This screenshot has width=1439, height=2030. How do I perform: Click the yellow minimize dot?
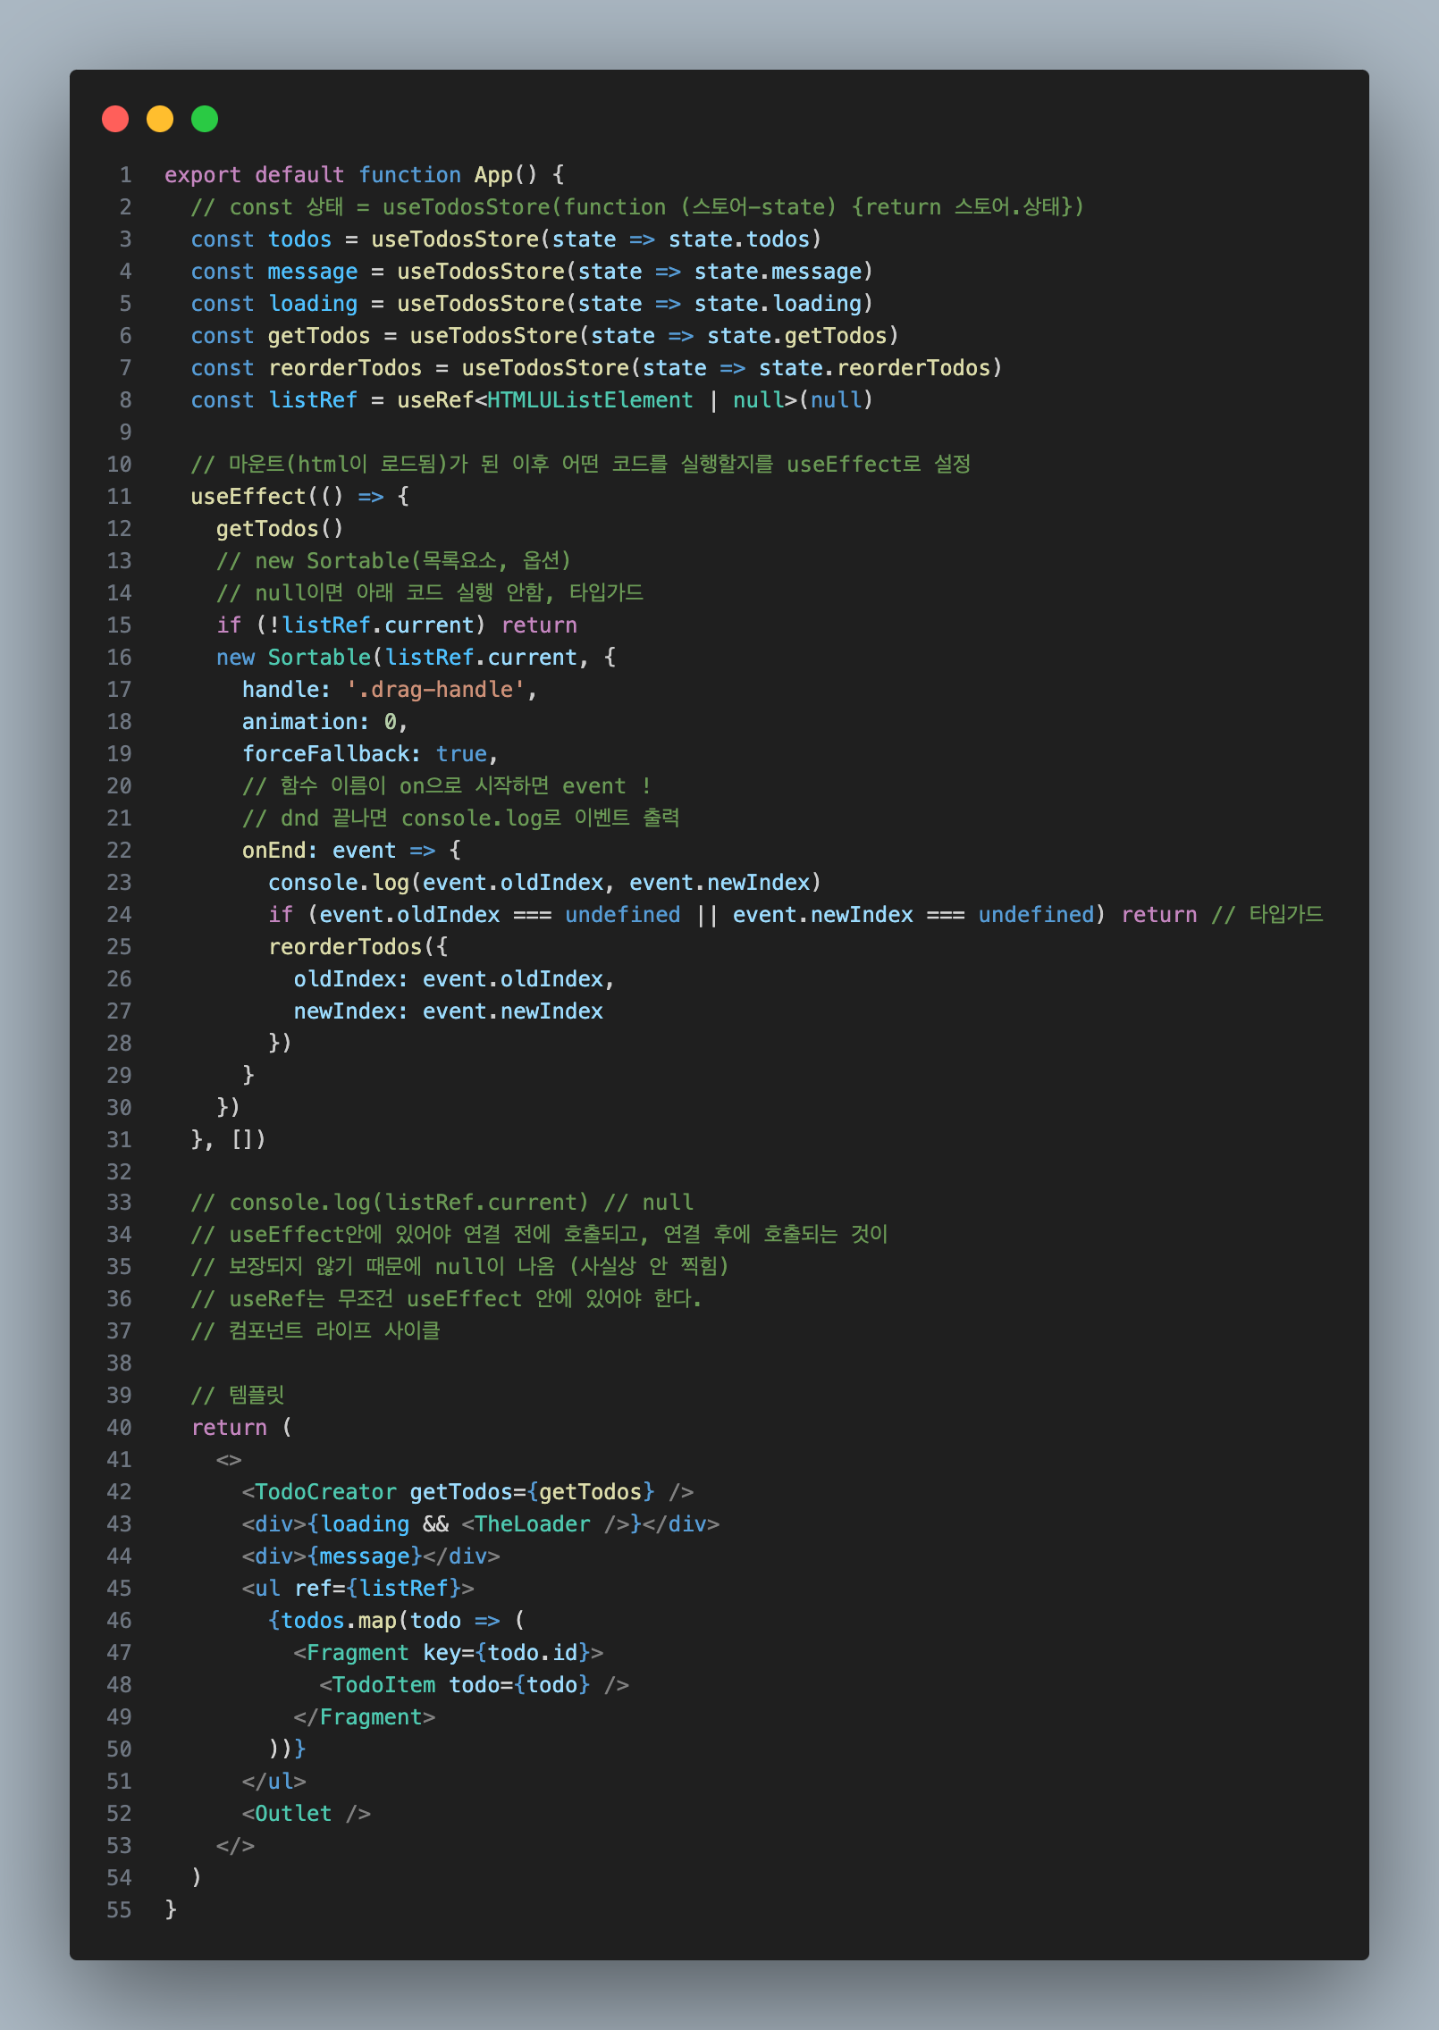[160, 119]
